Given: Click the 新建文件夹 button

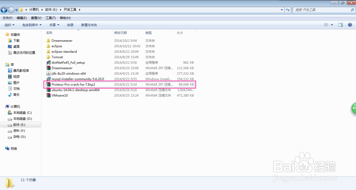Looking at the screenshot, I should (x=89, y=25).
